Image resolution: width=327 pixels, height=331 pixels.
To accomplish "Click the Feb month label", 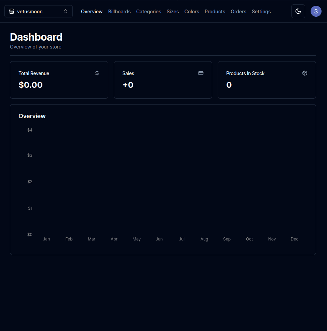I will (x=69, y=239).
